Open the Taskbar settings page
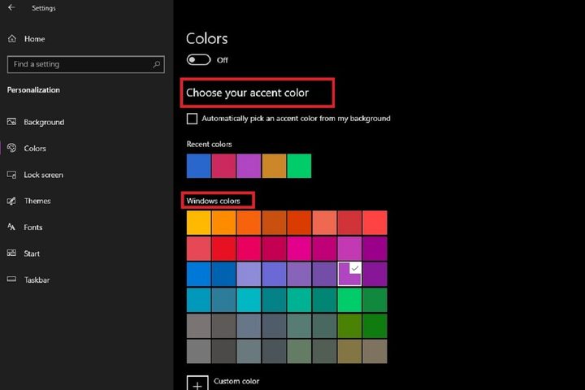The height and width of the screenshot is (390, 585). click(37, 279)
